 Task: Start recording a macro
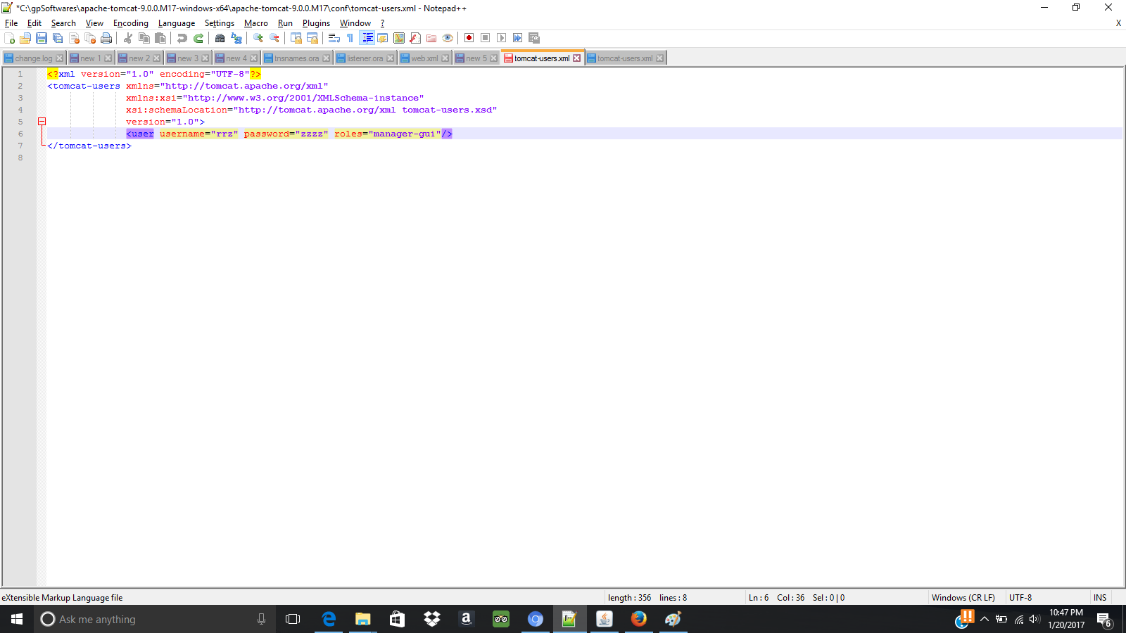[468, 38]
